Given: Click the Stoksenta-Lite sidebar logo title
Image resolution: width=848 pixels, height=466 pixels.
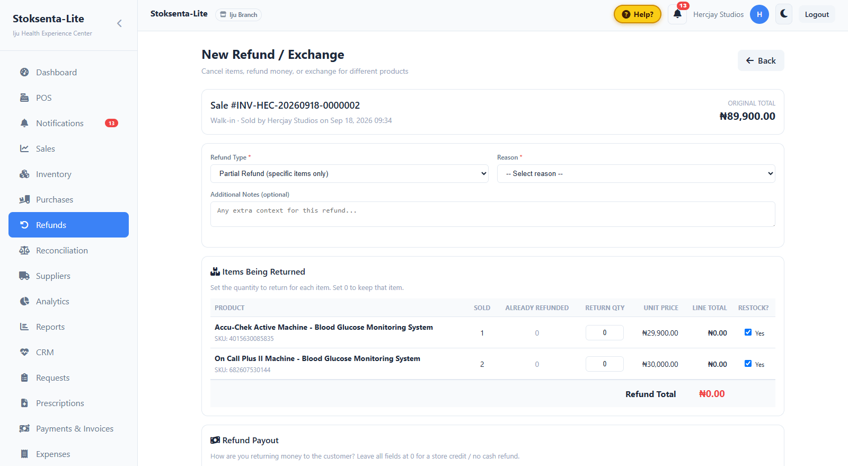Looking at the screenshot, I should pos(48,19).
